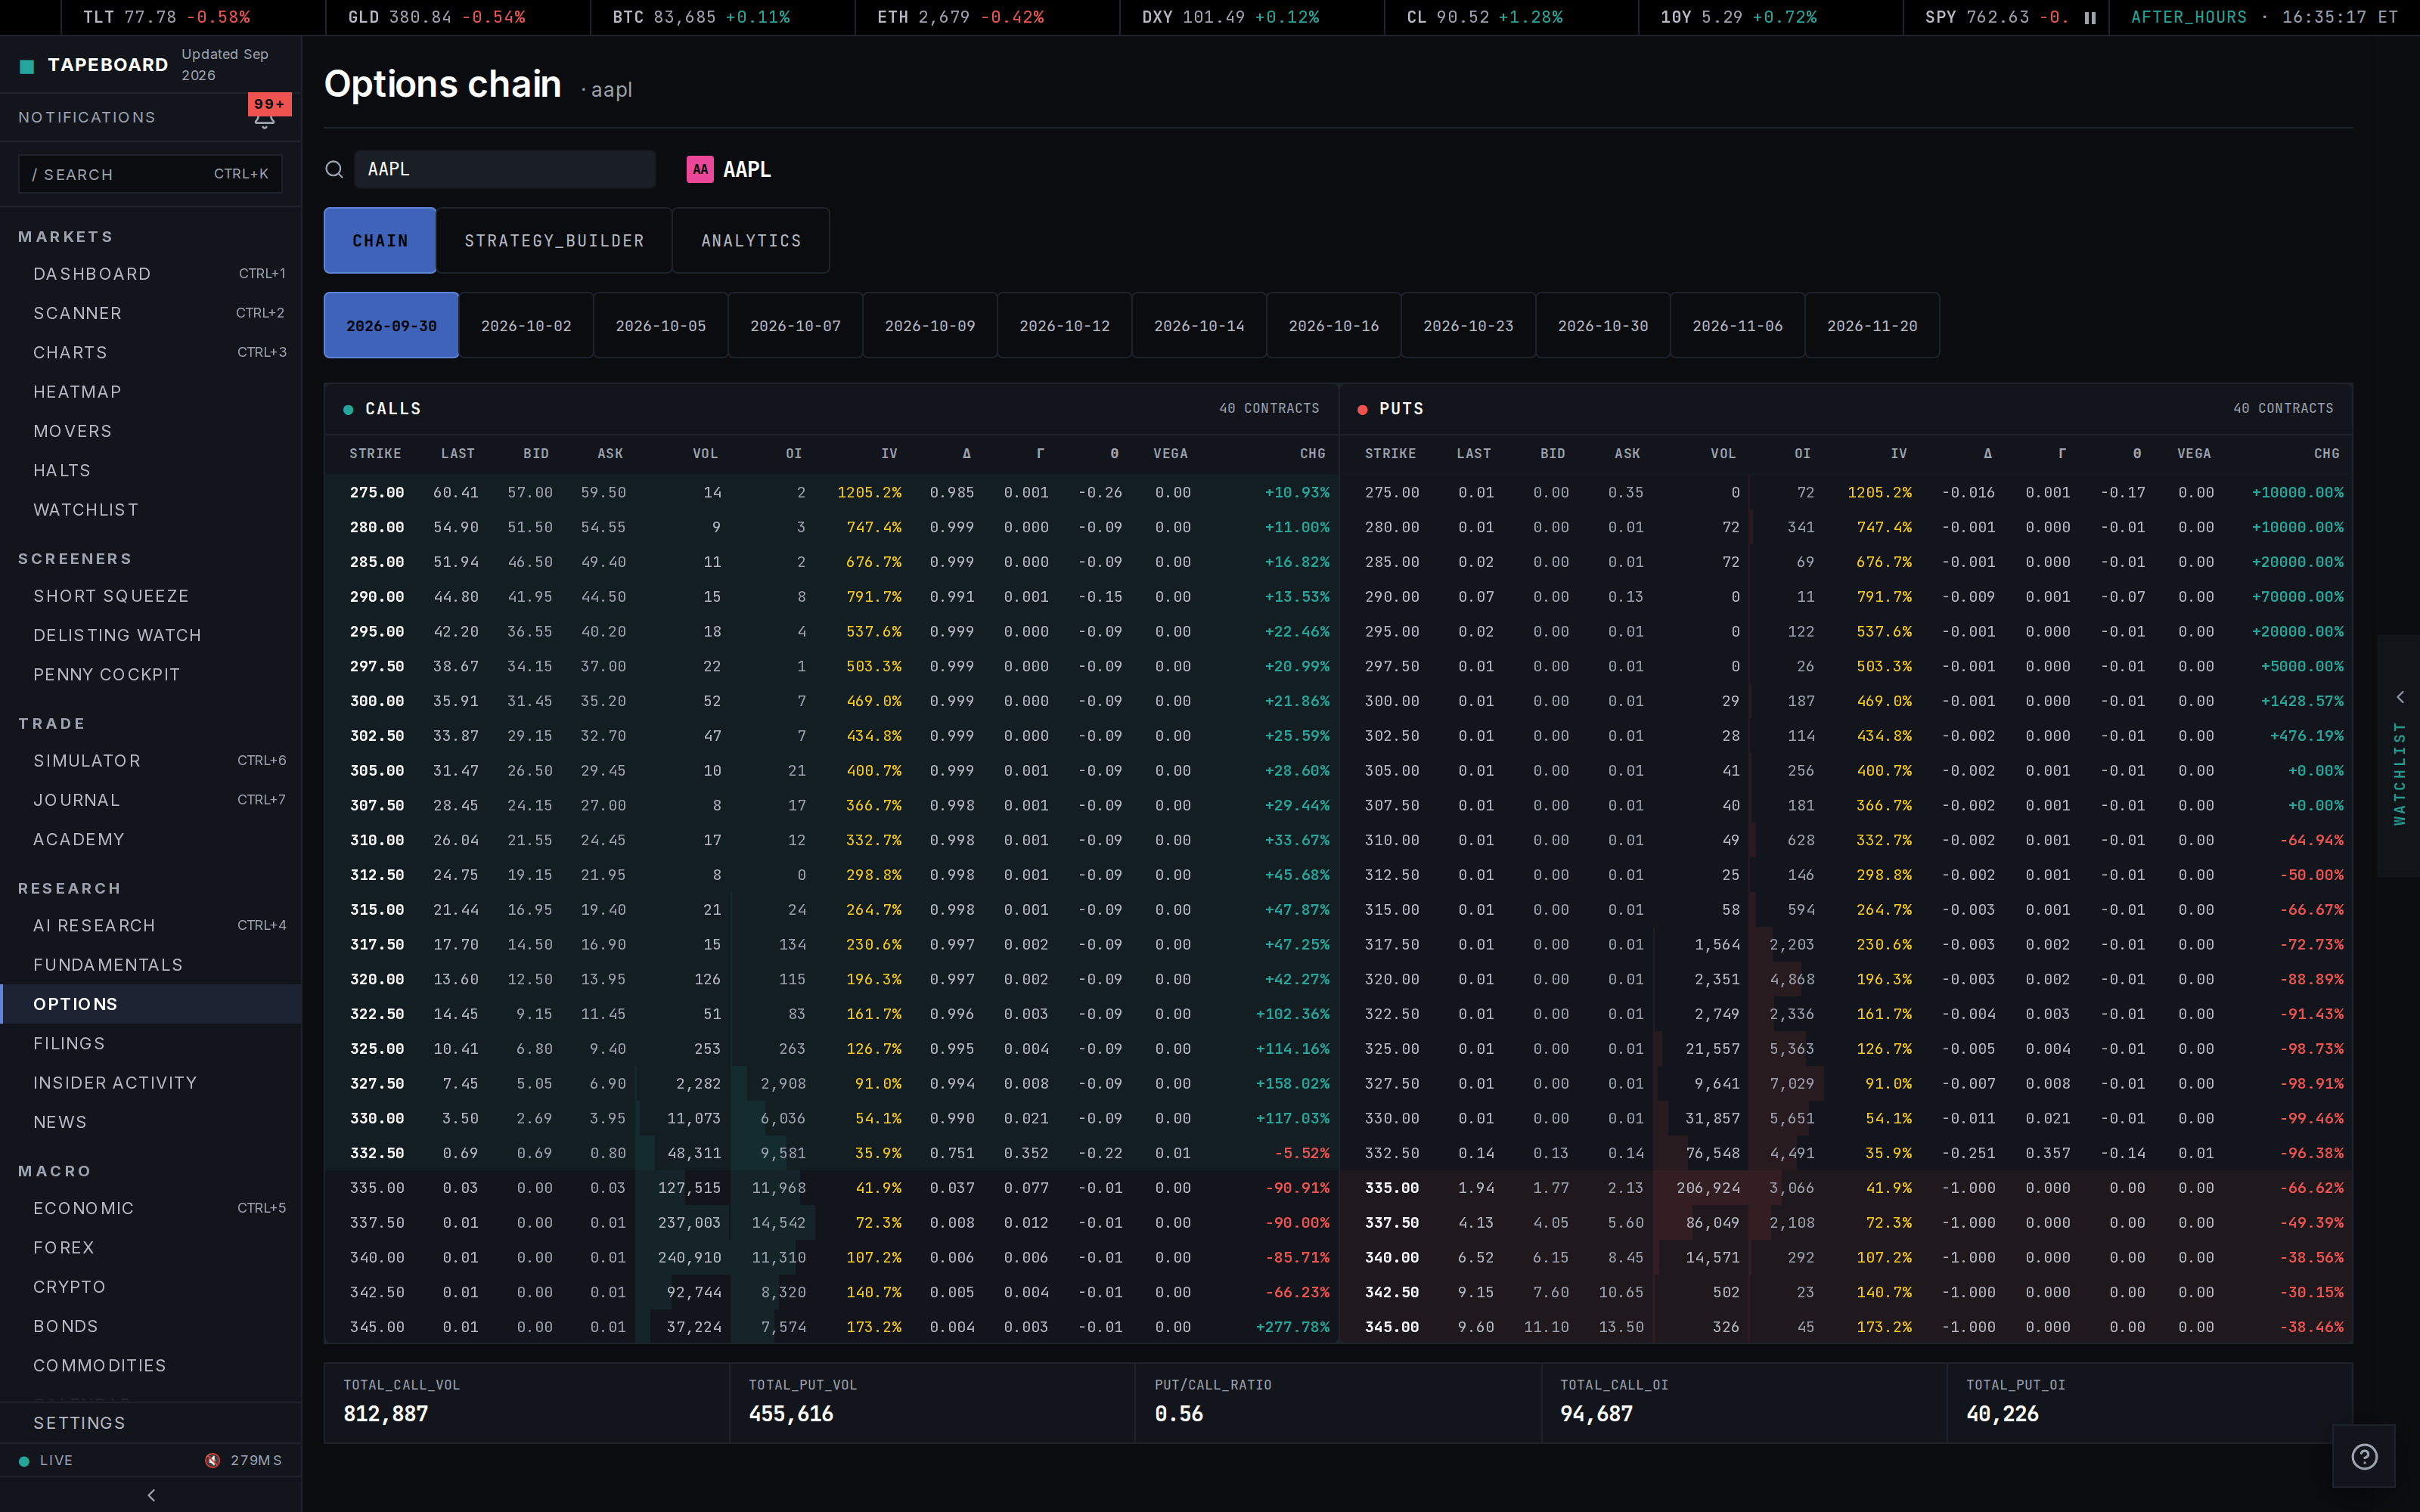This screenshot has width=2420, height=1512.
Task: Select expiry 2026-11-20
Action: (1872, 326)
